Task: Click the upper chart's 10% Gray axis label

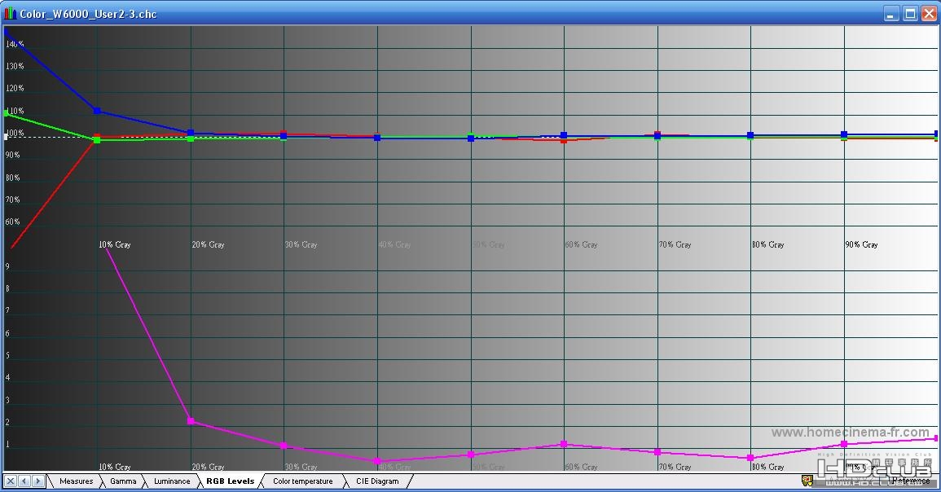Action: (115, 245)
